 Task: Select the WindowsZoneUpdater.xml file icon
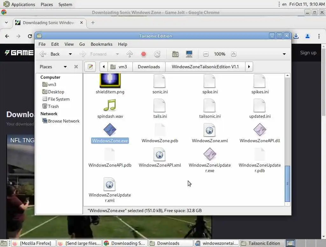[x=110, y=184]
